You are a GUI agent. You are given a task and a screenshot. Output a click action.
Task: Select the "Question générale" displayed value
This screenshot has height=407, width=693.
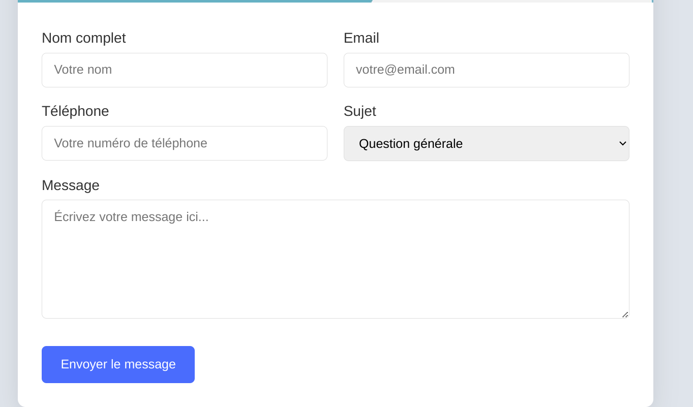pos(410,144)
